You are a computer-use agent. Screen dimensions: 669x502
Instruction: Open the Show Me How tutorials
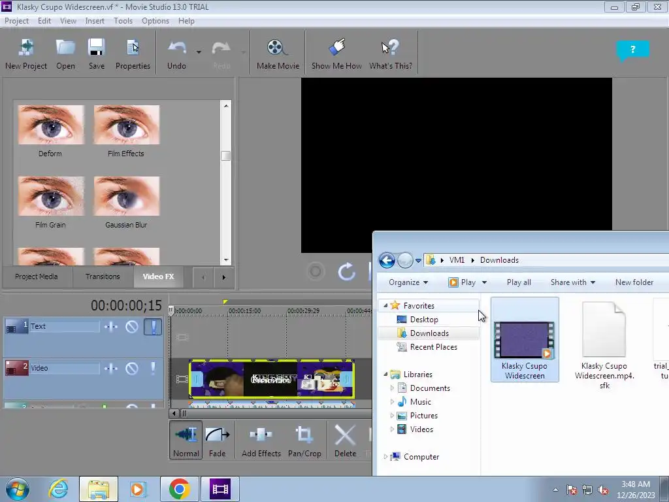(336, 54)
